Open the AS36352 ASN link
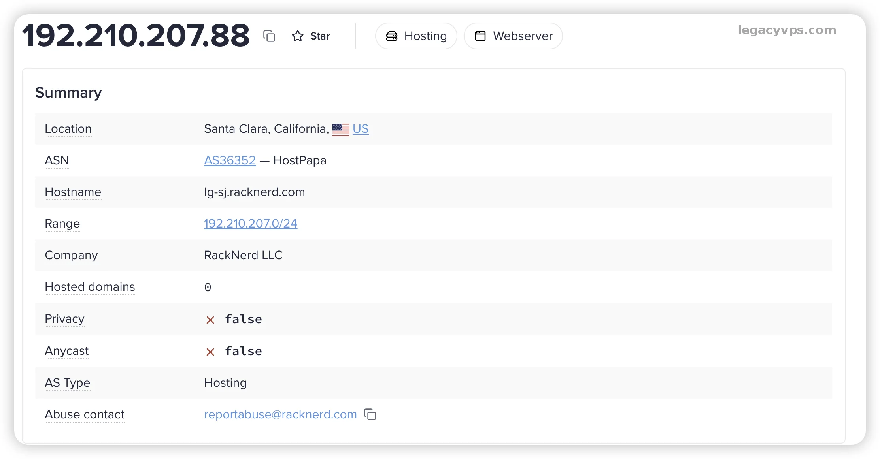 [230, 160]
